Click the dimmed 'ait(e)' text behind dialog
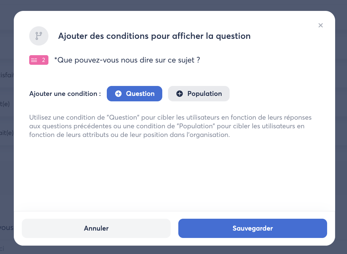 coord(6,132)
